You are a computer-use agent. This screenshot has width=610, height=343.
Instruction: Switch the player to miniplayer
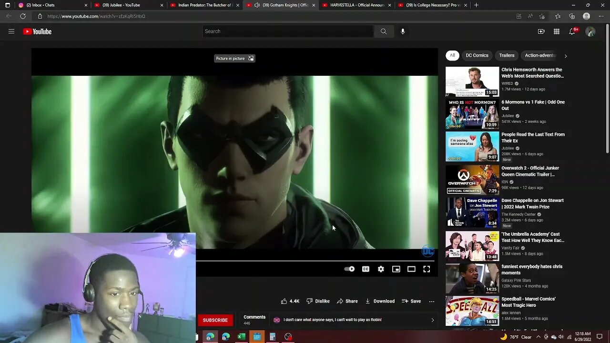click(396, 269)
